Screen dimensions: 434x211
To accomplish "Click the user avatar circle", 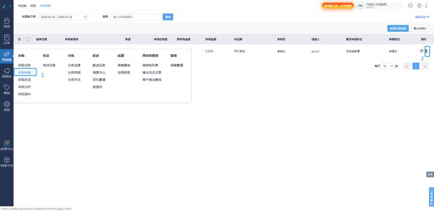I will point(360,6).
